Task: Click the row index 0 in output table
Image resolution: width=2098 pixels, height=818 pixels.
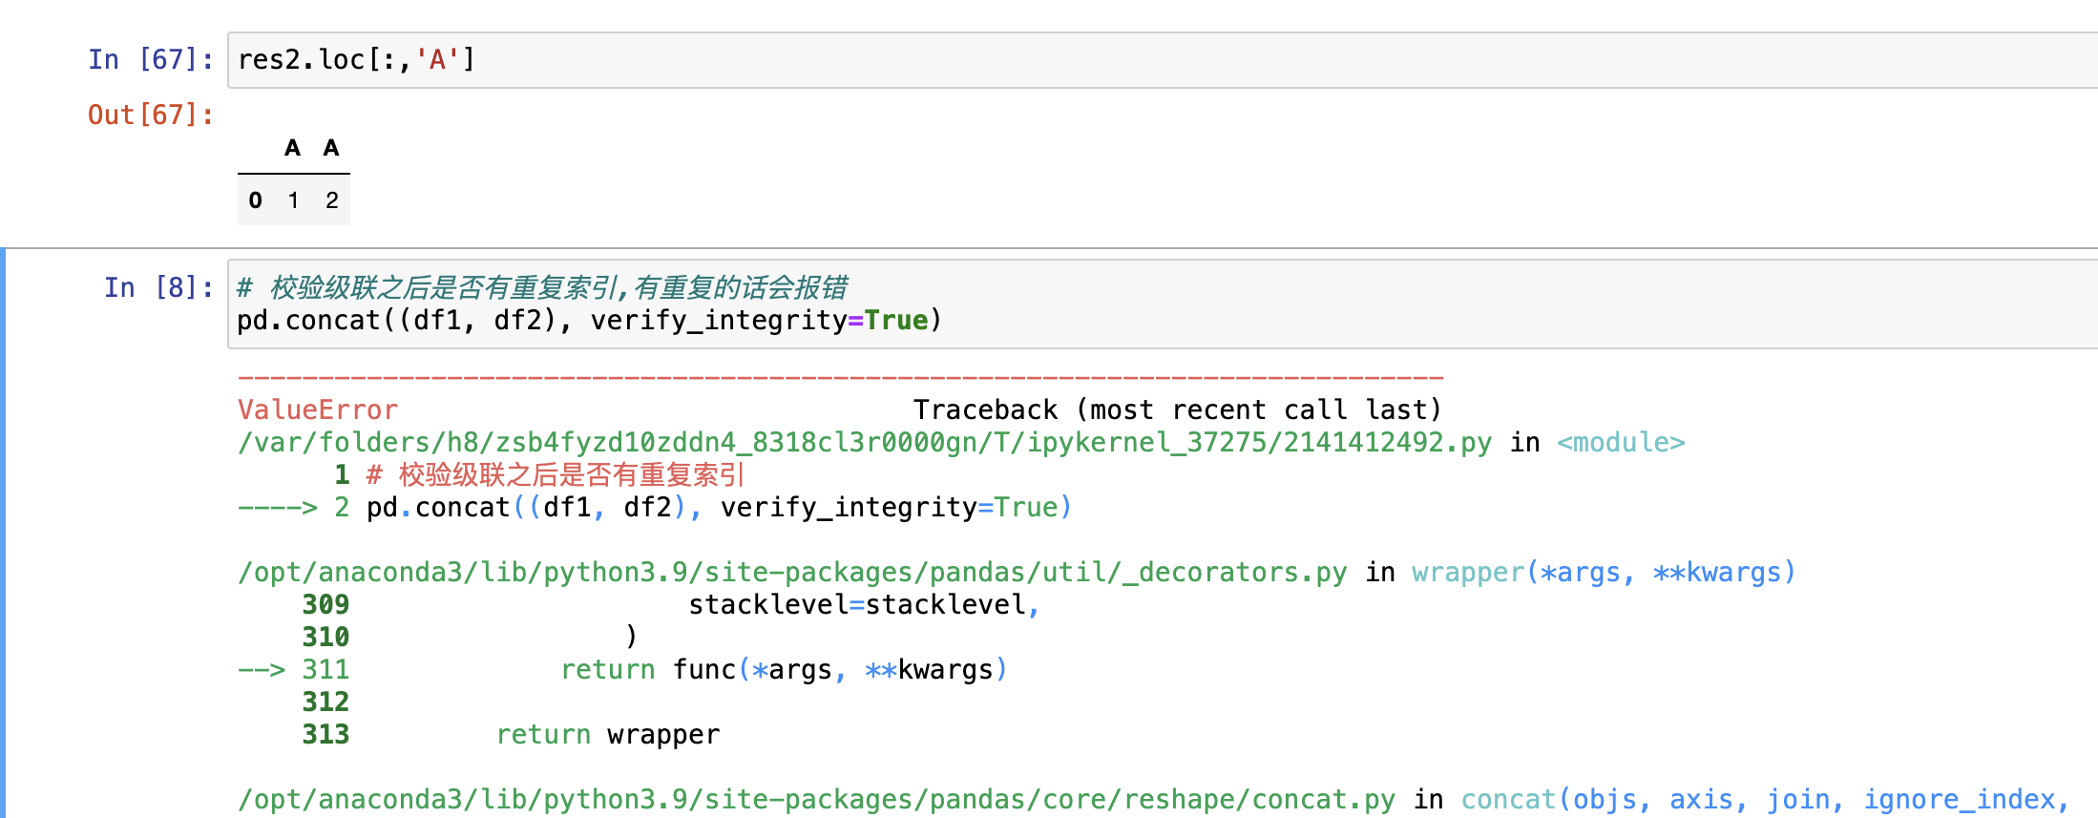Action: click(x=255, y=200)
